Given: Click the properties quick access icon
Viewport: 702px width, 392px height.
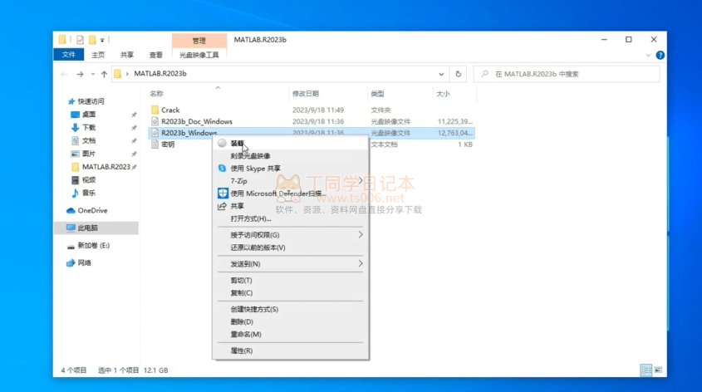Looking at the screenshot, I should (x=80, y=40).
